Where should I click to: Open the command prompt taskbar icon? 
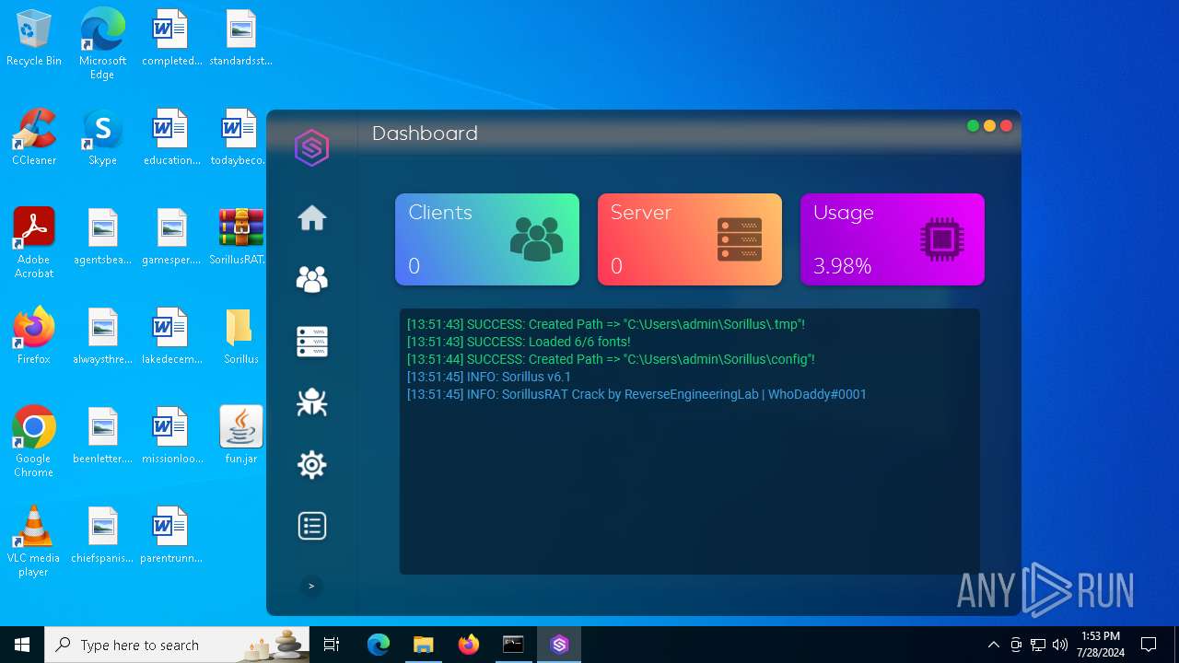click(514, 645)
